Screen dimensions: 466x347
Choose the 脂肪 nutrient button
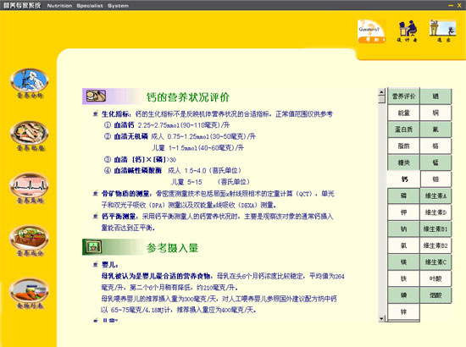click(x=403, y=146)
